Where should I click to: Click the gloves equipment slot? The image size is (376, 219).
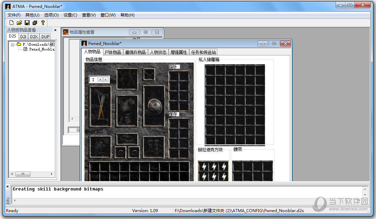(100, 147)
